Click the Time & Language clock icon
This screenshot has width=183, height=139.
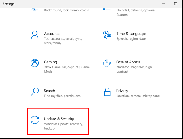coord(107,35)
